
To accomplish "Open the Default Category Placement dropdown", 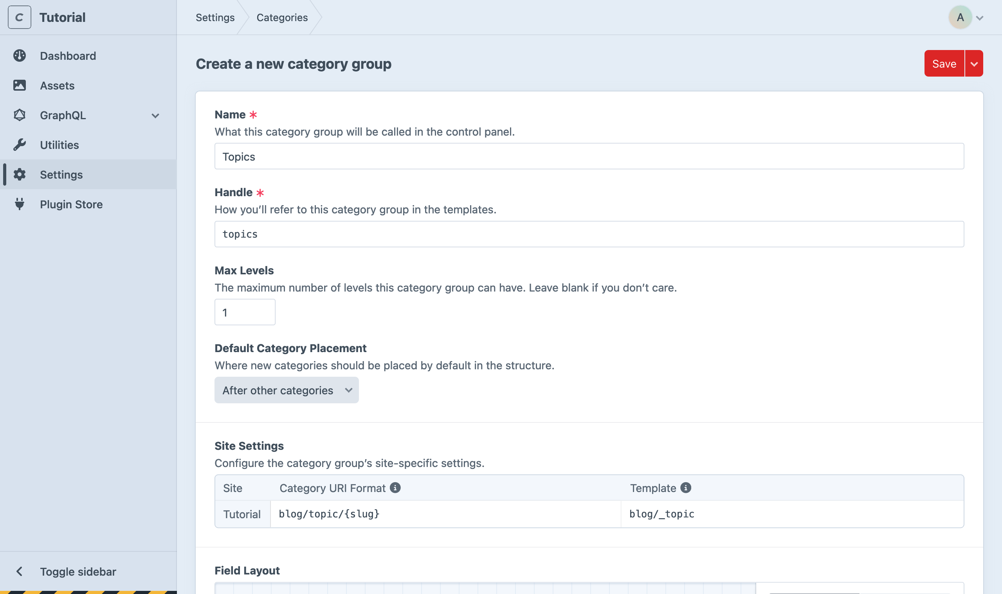I will (286, 390).
